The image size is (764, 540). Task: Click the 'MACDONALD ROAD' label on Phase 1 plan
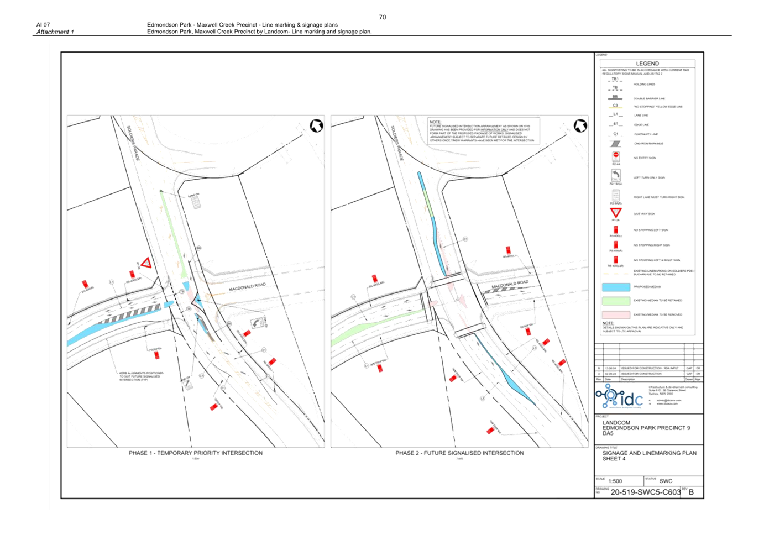point(247,286)
